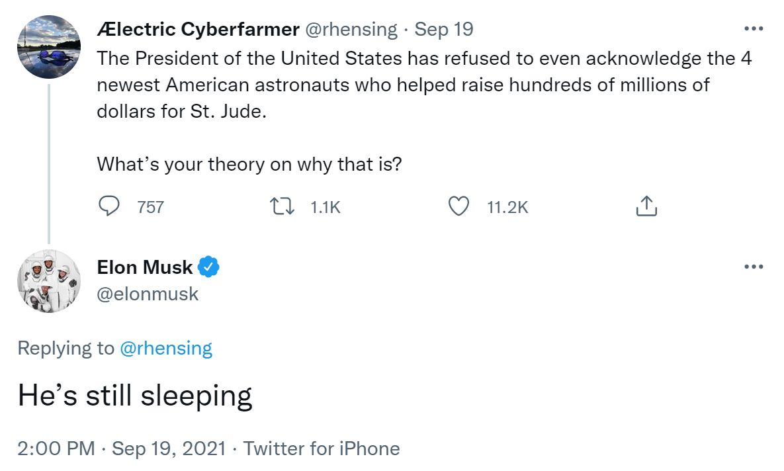
Task: Open the more options menu on the top tweet
Action: pyautogui.click(x=753, y=28)
